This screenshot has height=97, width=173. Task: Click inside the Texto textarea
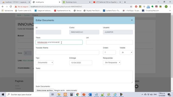click(84, 77)
